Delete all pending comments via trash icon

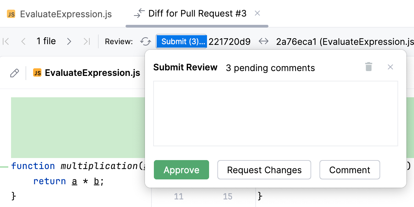coord(368,67)
